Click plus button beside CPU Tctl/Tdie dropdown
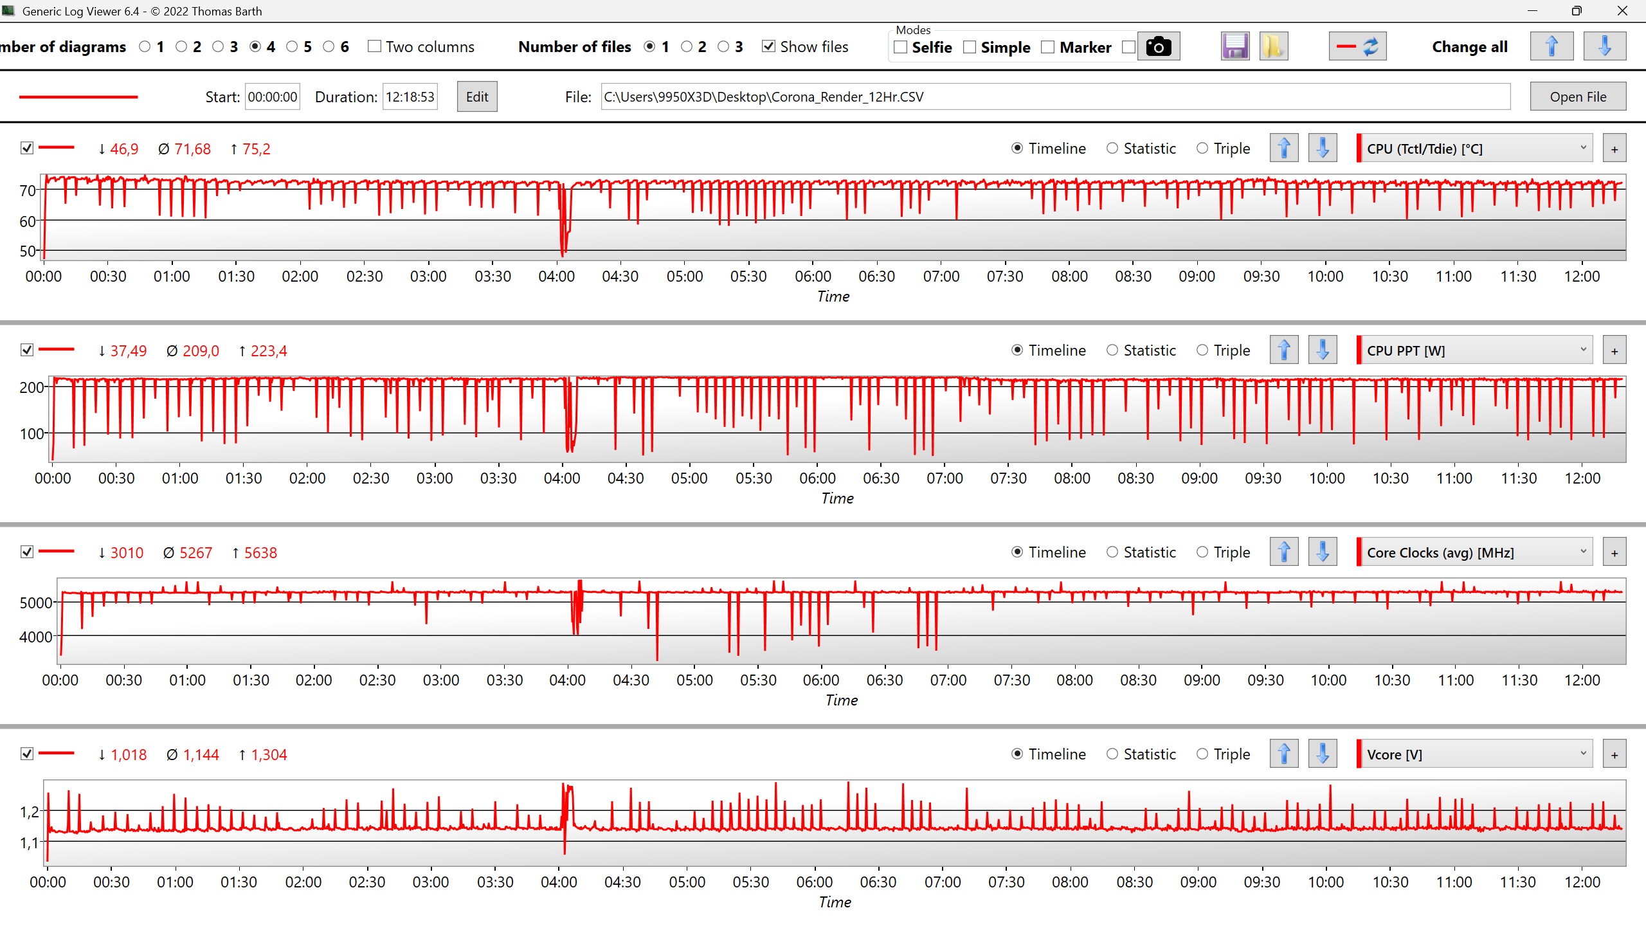This screenshot has height=926, width=1646. coord(1614,149)
